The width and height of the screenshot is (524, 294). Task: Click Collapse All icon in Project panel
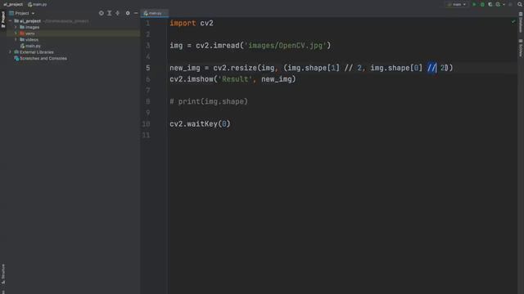click(117, 13)
